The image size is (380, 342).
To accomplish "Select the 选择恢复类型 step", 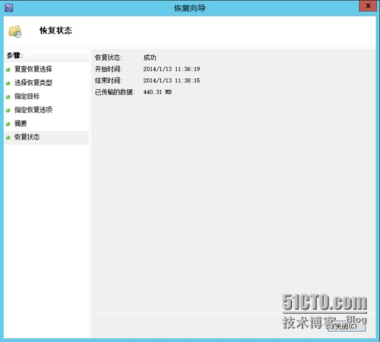I will tap(33, 83).
